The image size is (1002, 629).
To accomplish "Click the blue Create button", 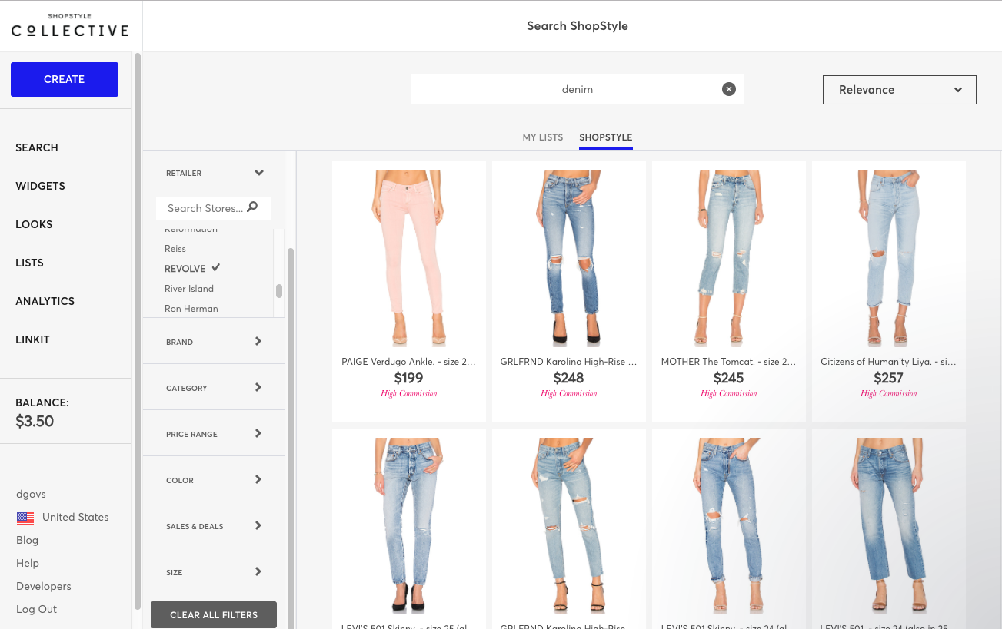I will (x=65, y=79).
